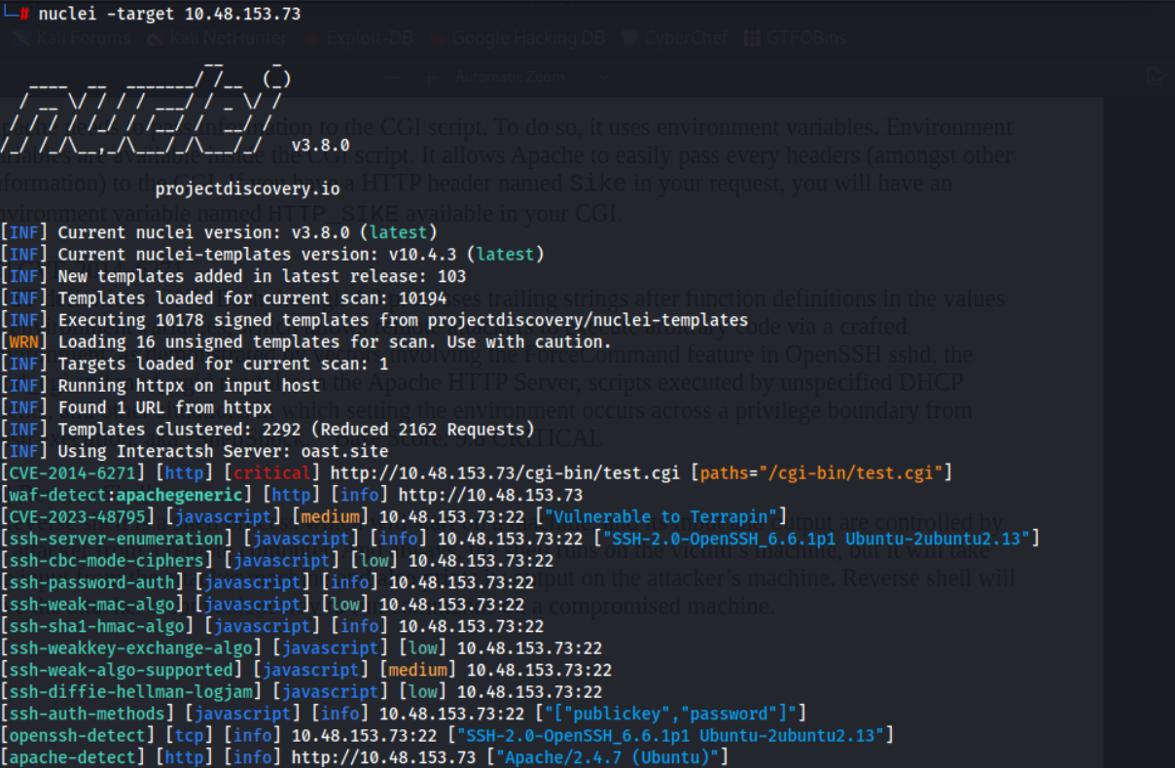
Task: Open the CyberChef bookmark in browser
Action: pyautogui.click(x=675, y=39)
